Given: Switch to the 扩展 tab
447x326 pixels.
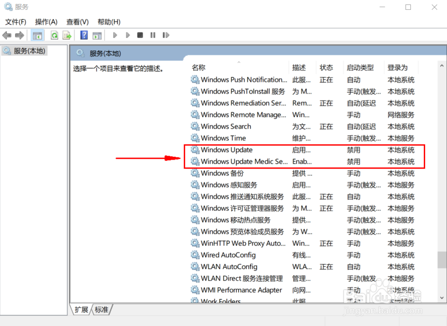Looking at the screenshot, I should point(81,309).
